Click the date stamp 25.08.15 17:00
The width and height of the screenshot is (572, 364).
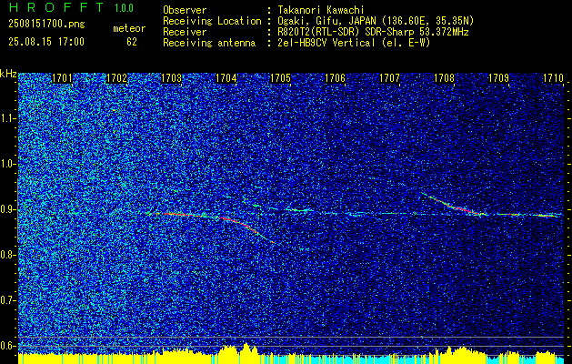point(46,42)
